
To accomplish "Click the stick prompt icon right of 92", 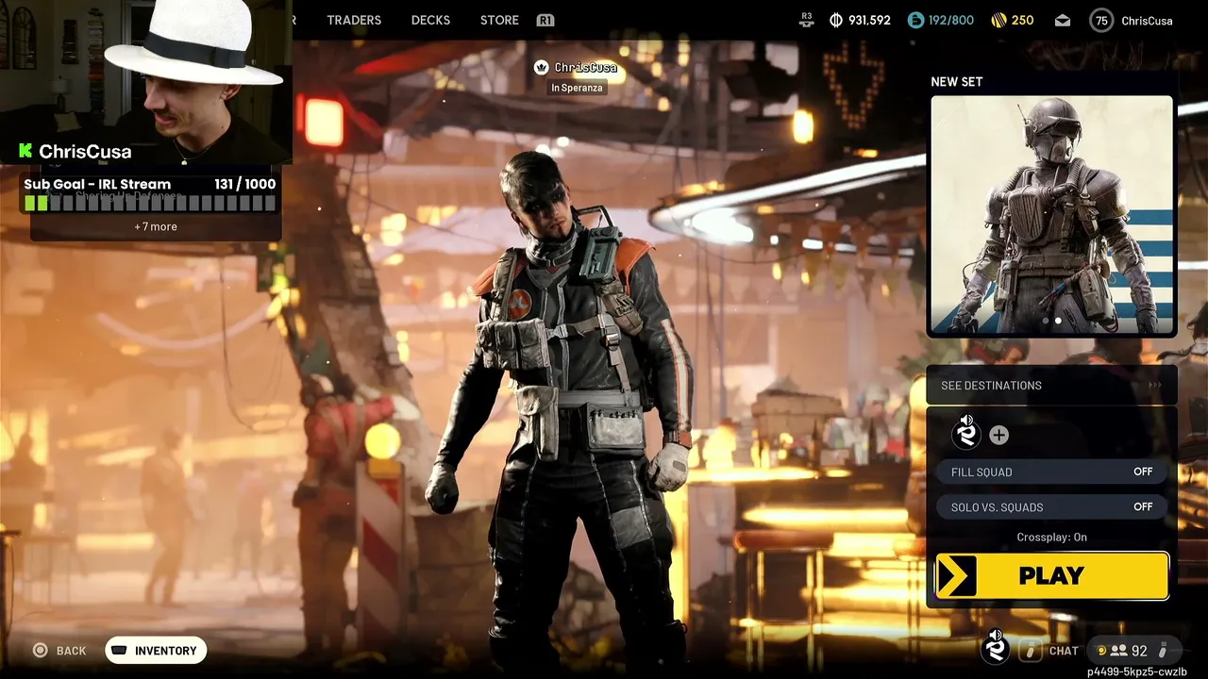I will (1163, 651).
